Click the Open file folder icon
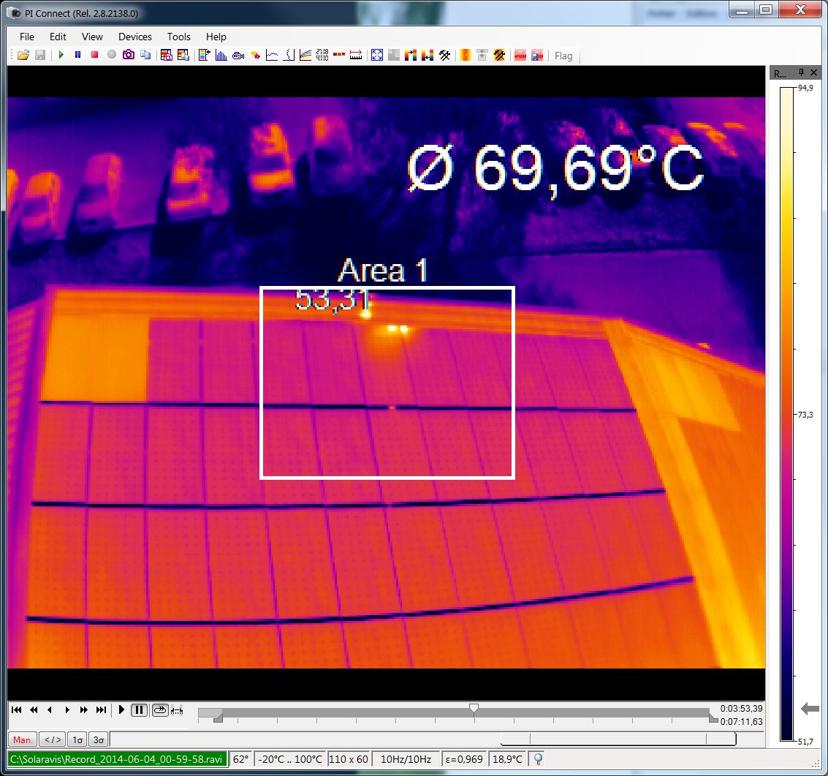 pyautogui.click(x=23, y=55)
